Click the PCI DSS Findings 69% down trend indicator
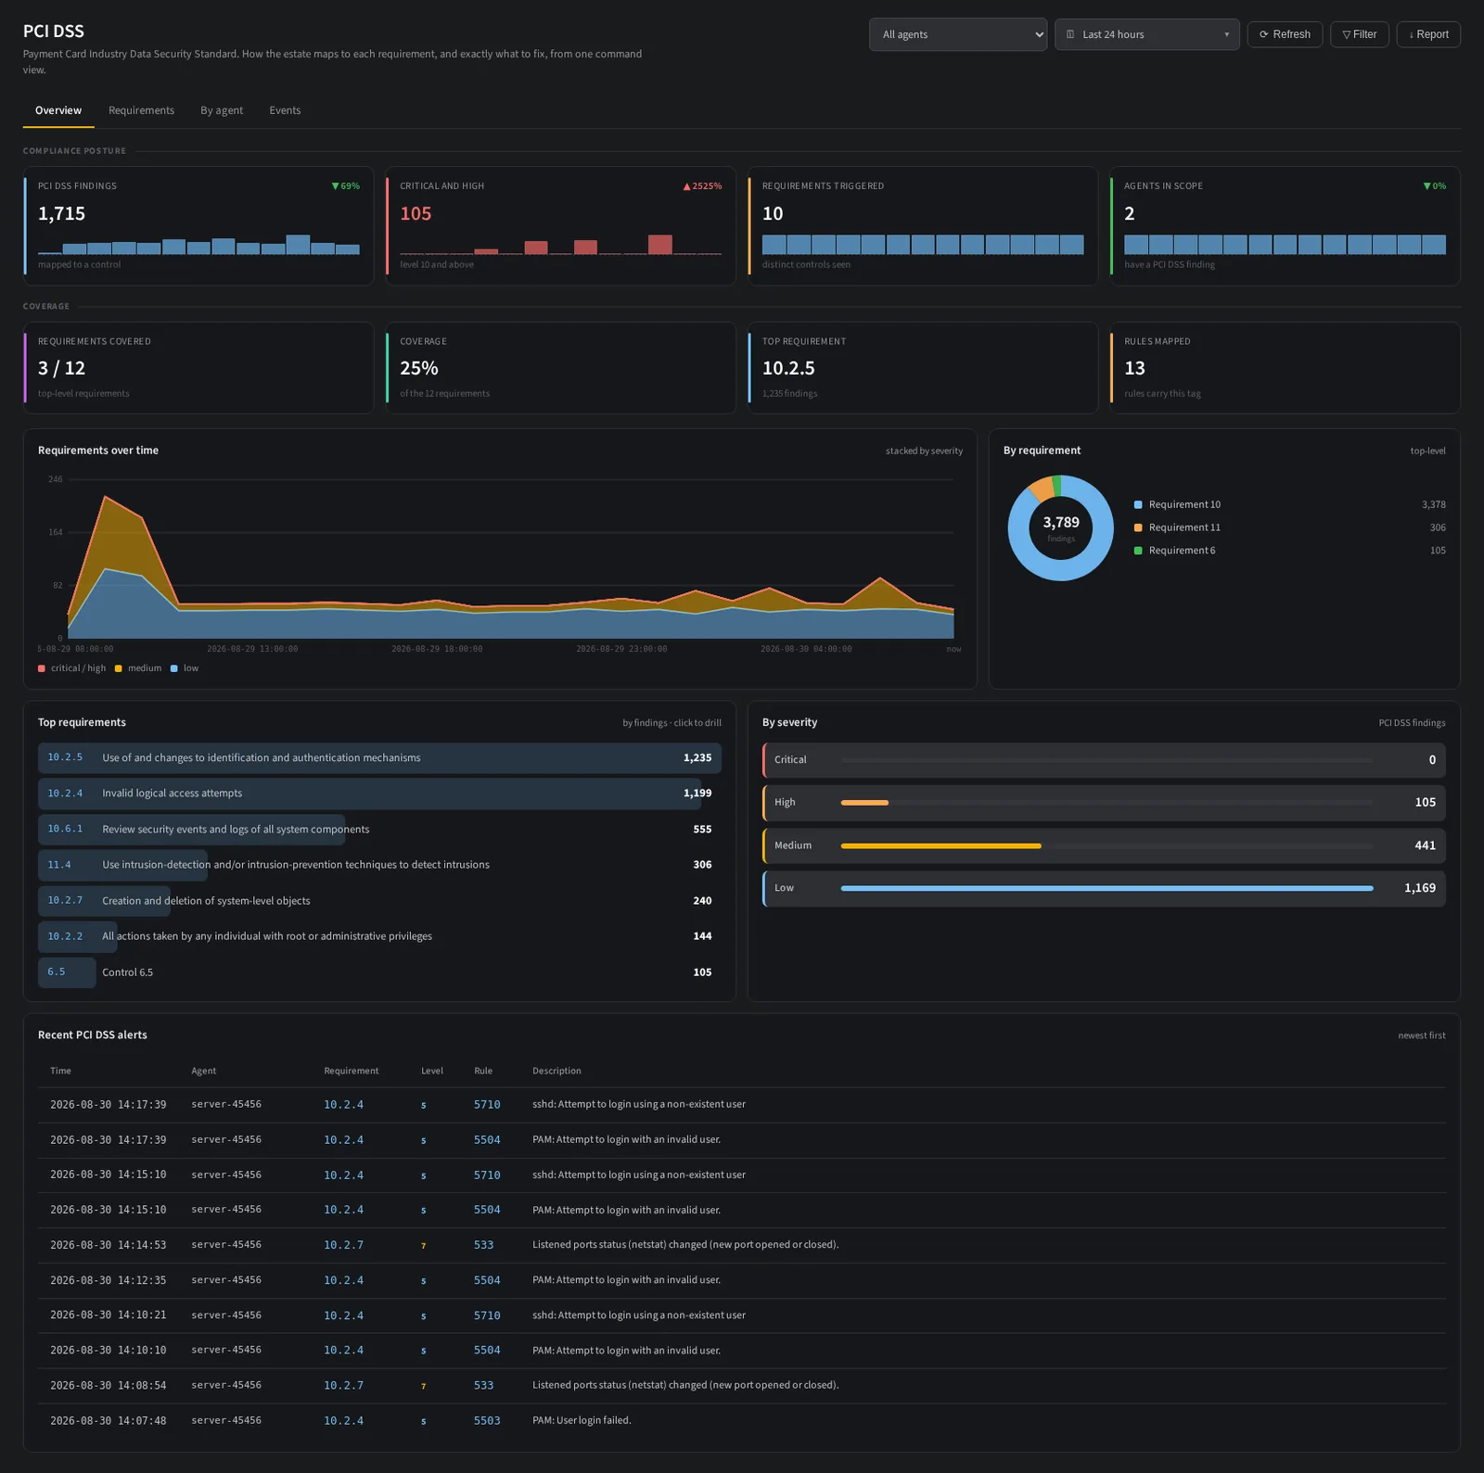The image size is (1484, 1473). tap(346, 186)
